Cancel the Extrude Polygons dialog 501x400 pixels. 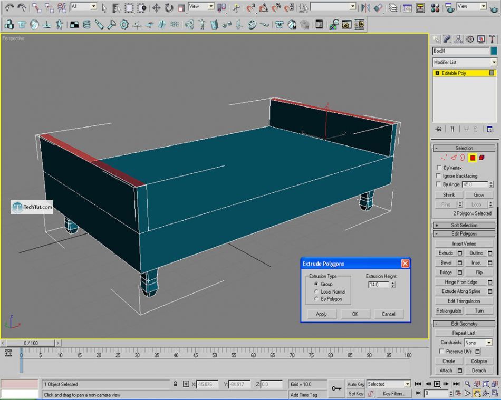389,314
